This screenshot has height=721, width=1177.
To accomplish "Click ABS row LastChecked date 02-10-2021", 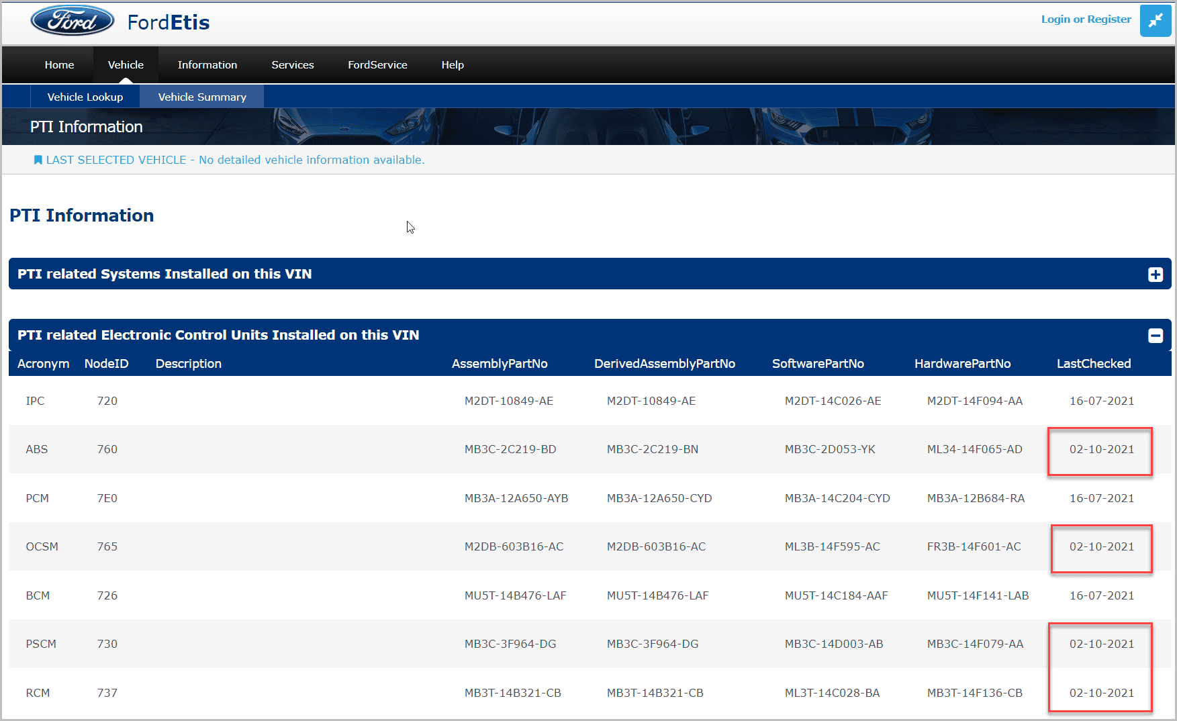I will (1102, 449).
